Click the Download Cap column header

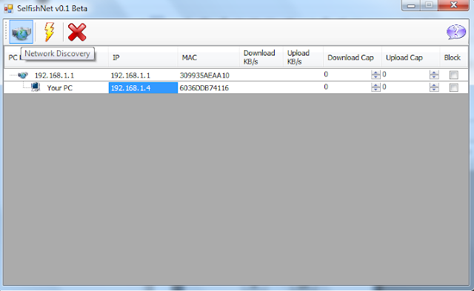click(x=353, y=58)
